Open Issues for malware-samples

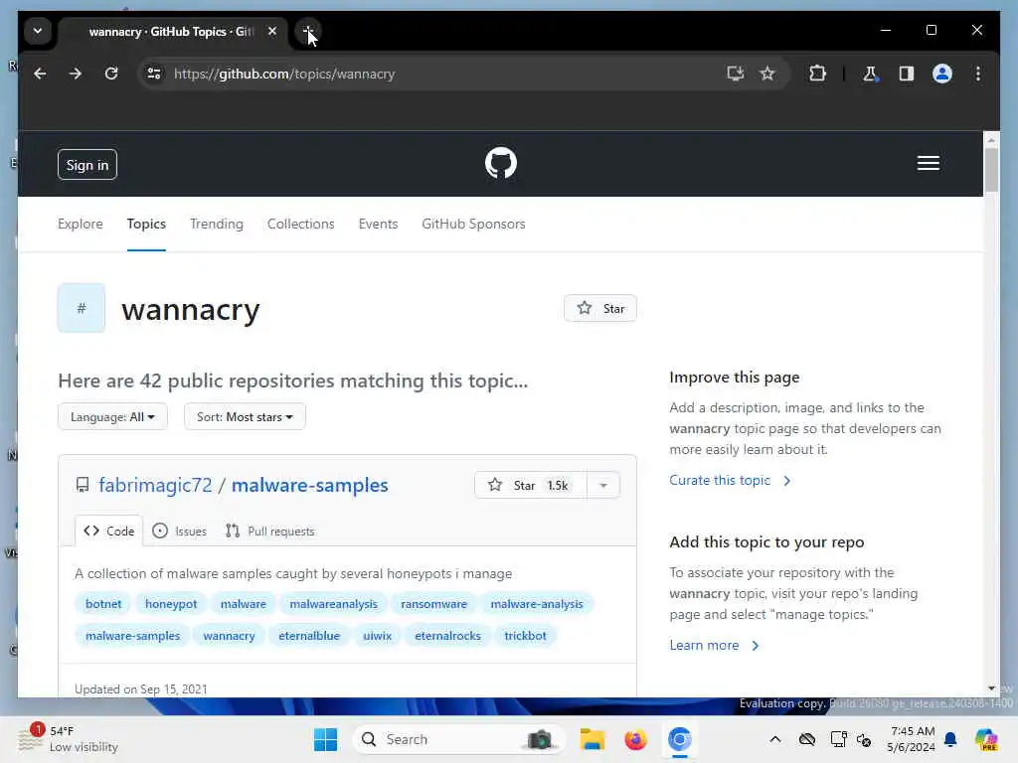[x=179, y=532]
